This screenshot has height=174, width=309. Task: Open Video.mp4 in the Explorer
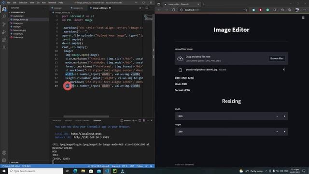[x=18, y=37]
